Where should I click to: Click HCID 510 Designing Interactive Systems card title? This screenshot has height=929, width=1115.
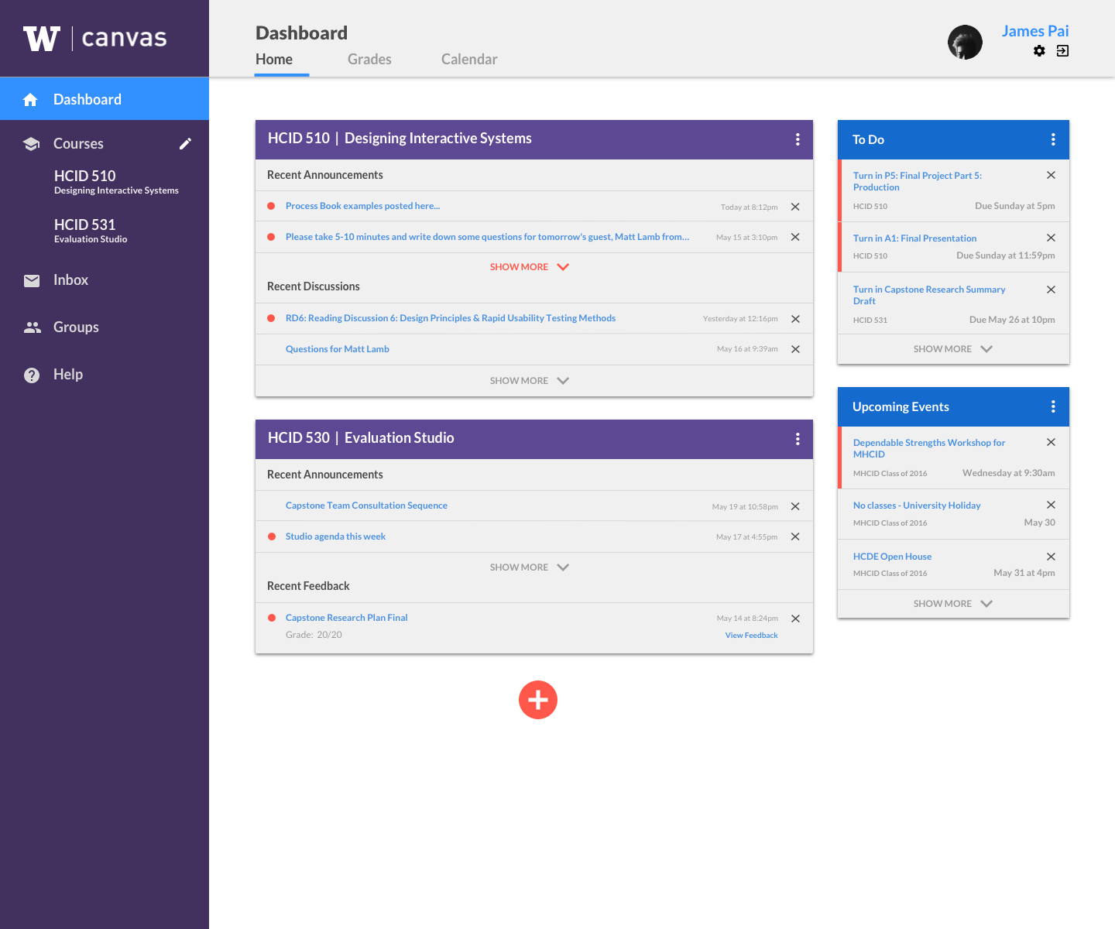click(x=400, y=139)
